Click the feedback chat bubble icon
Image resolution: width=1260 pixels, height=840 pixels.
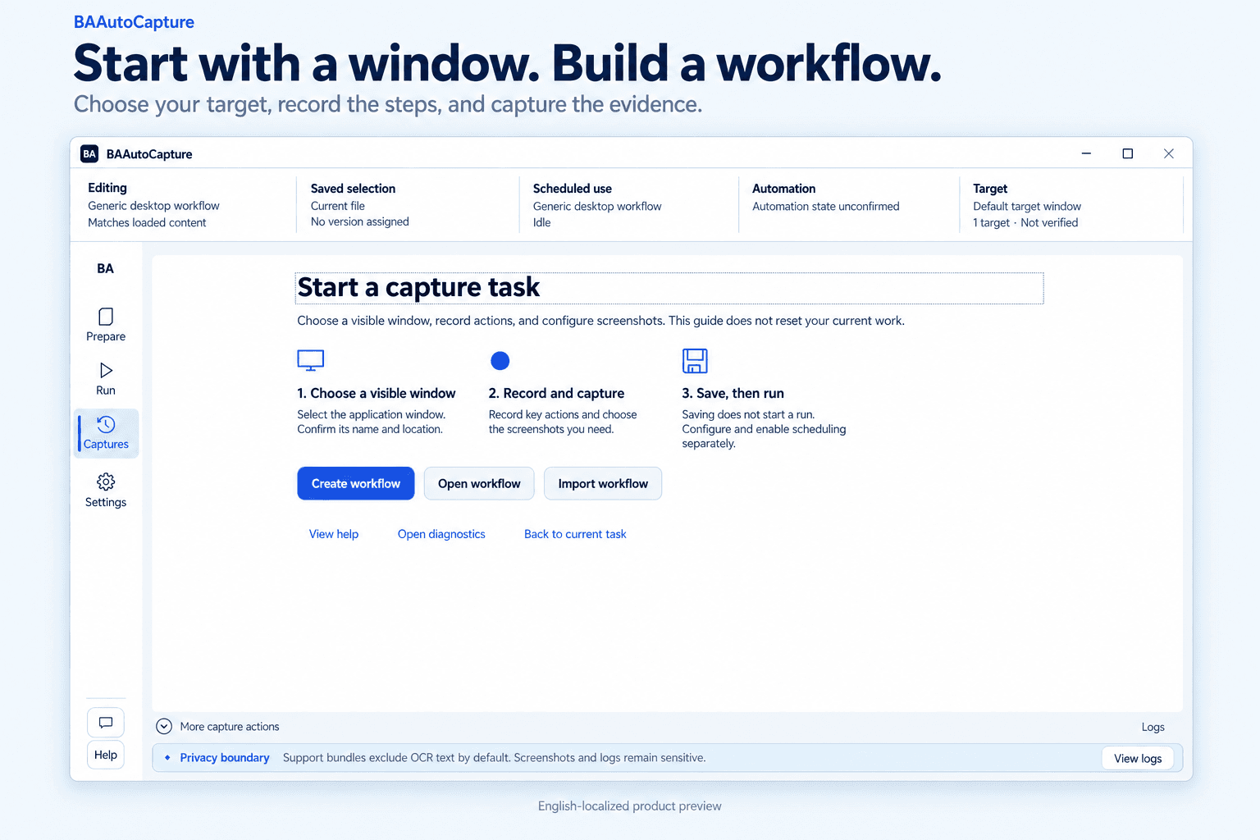click(106, 723)
